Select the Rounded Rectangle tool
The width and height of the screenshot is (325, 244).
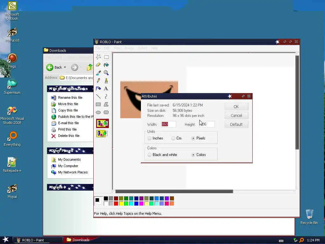106,112
